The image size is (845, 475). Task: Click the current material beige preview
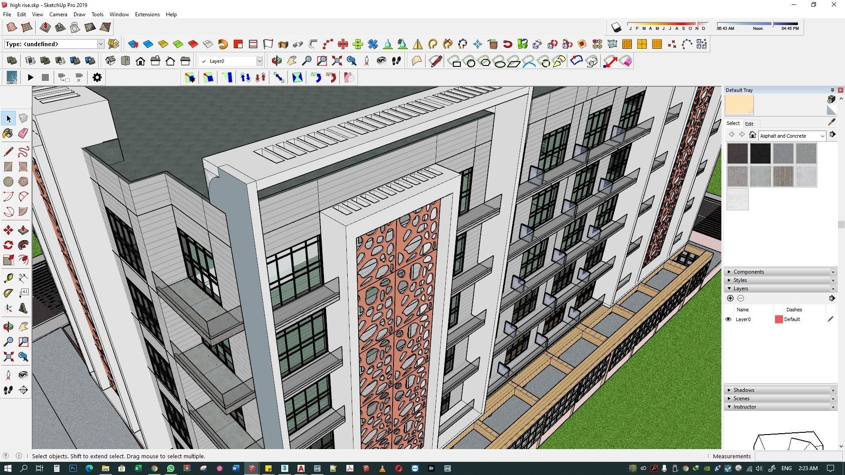[x=739, y=105]
